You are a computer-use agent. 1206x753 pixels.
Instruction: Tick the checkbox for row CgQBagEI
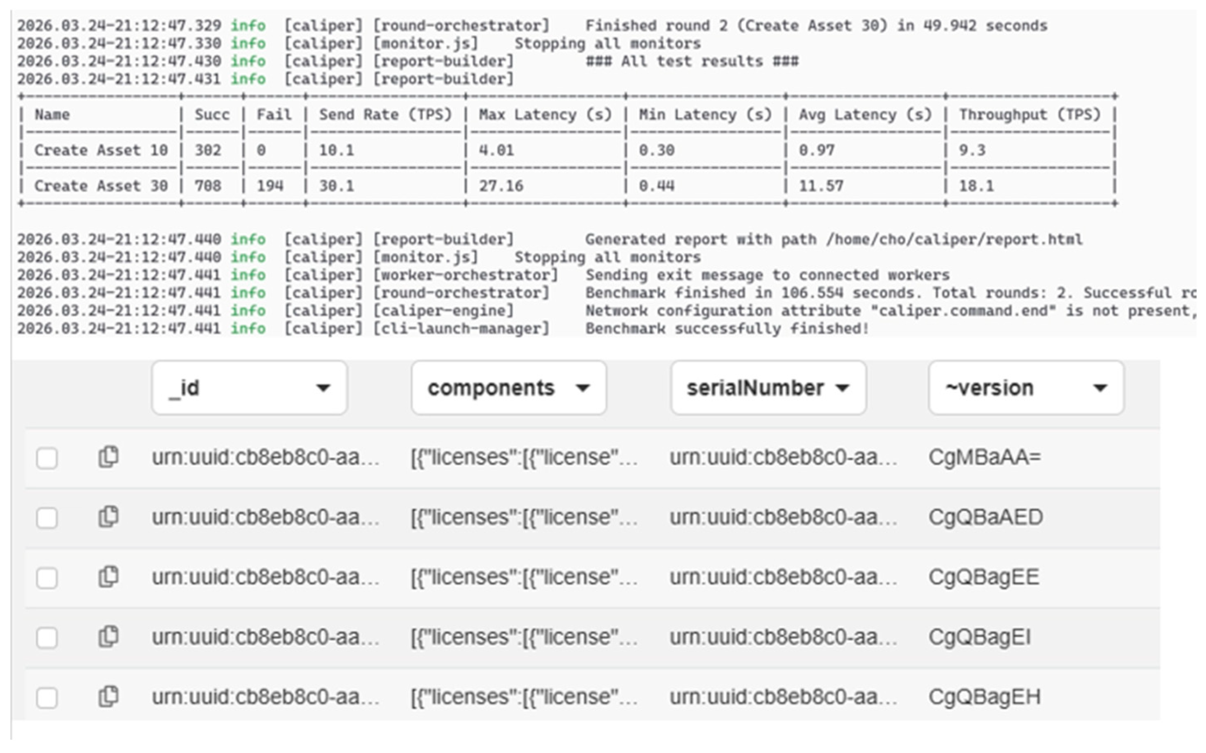[x=47, y=637]
